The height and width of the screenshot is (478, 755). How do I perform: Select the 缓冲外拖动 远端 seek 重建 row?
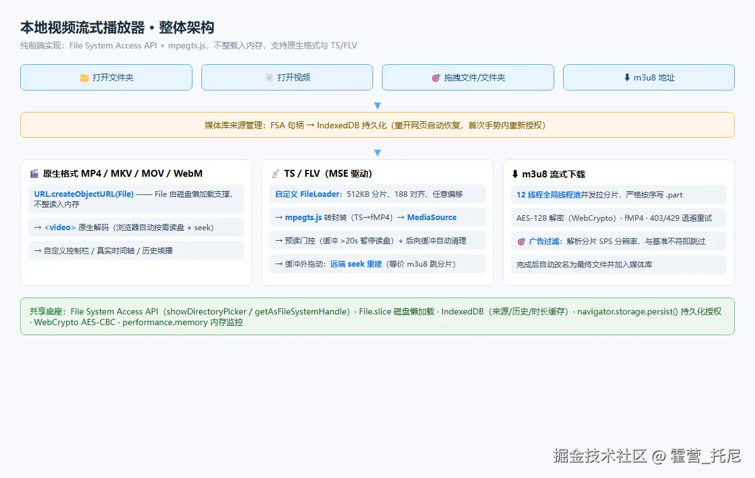(x=377, y=264)
